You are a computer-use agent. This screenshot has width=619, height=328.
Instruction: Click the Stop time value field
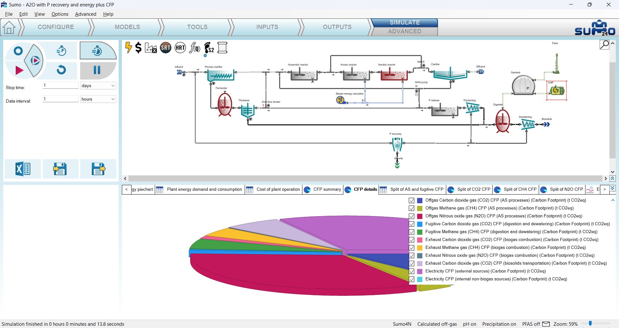pos(61,86)
